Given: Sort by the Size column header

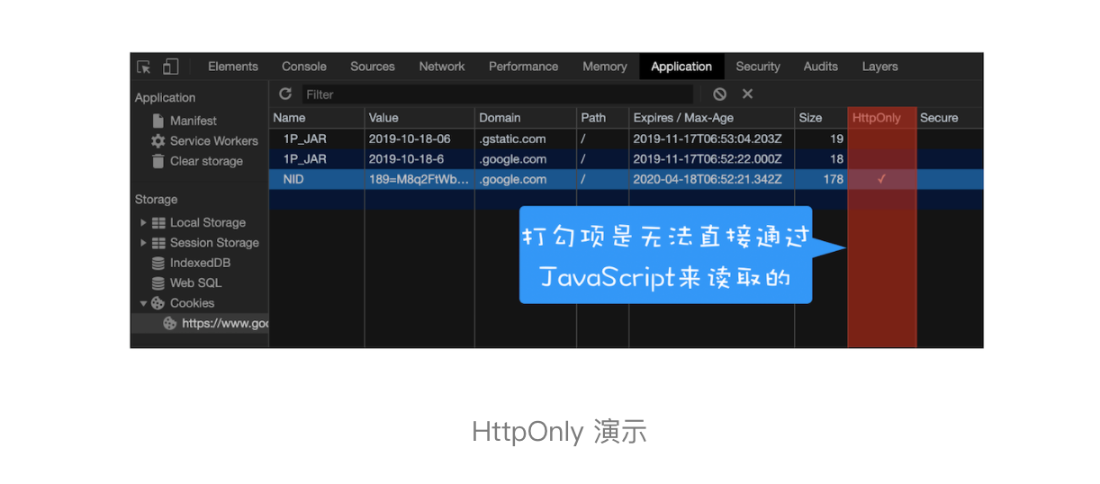Looking at the screenshot, I should (821, 118).
